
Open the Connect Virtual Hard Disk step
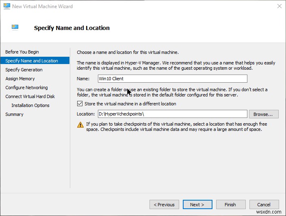point(30,96)
